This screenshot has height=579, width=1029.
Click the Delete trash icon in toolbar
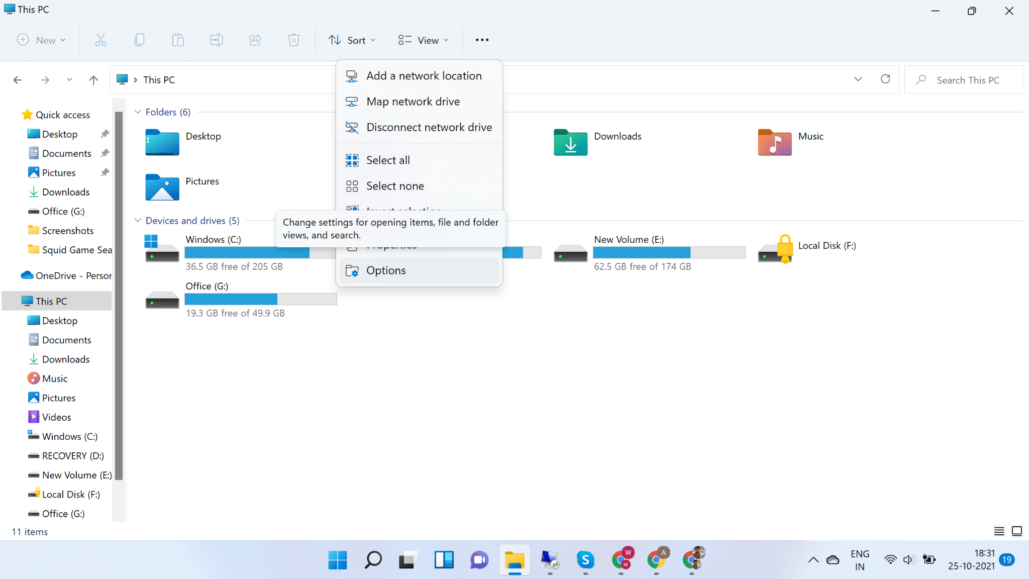tap(293, 40)
